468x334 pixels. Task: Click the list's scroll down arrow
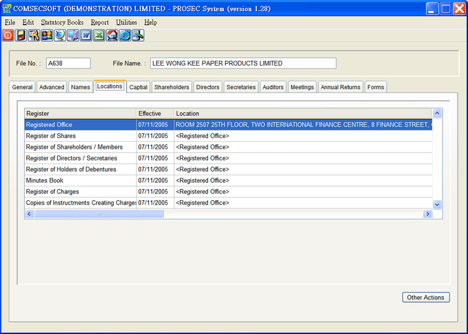coord(437,204)
